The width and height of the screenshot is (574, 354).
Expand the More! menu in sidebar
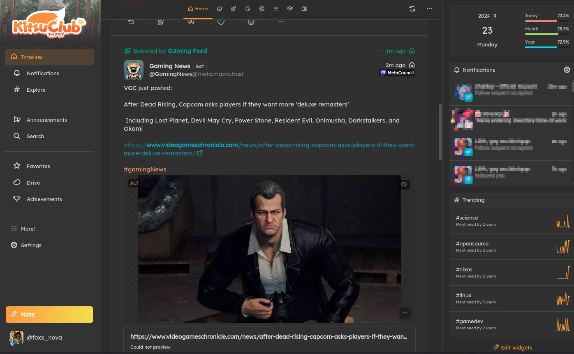[49, 229]
